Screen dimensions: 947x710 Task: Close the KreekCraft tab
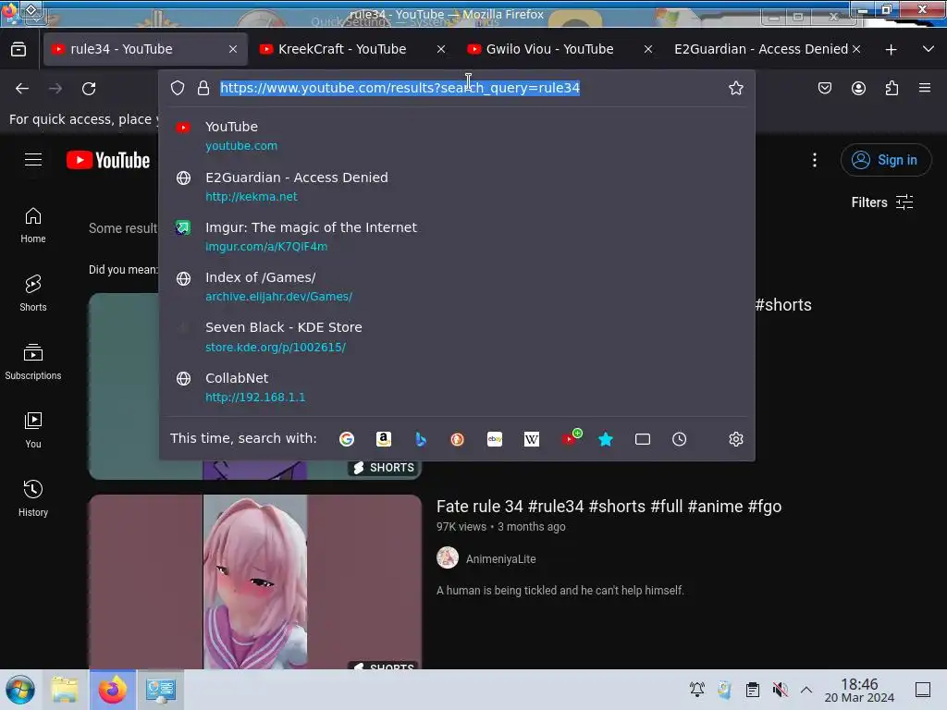click(x=441, y=50)
